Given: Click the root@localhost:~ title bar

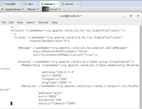Looking at the screenshot, I should click(71, 16).
